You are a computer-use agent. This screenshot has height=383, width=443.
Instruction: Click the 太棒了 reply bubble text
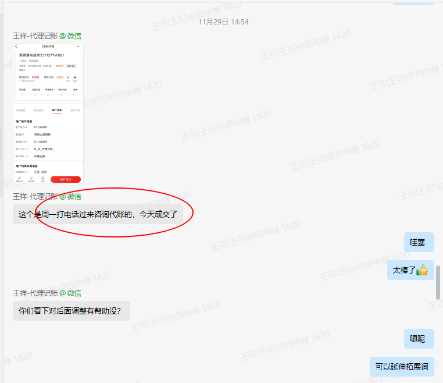[404, 270]
